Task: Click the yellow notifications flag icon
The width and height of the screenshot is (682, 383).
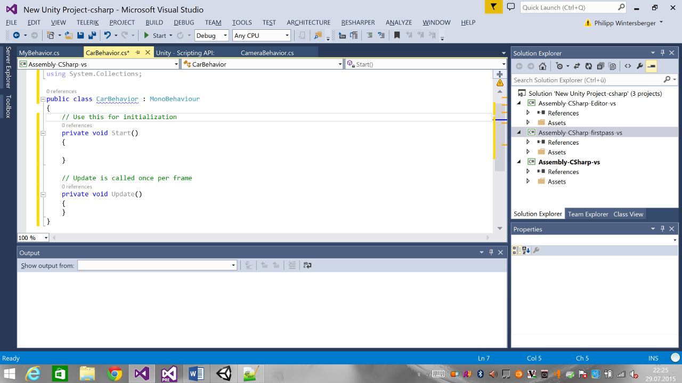Action: coord(493,7)
